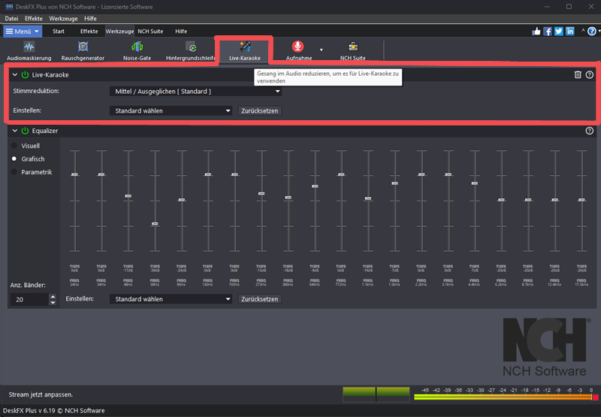Open the Stimmreduktion dropdown
Image resolution: width=601 pixels, height=417 pixels.
(x=196, y=91)
